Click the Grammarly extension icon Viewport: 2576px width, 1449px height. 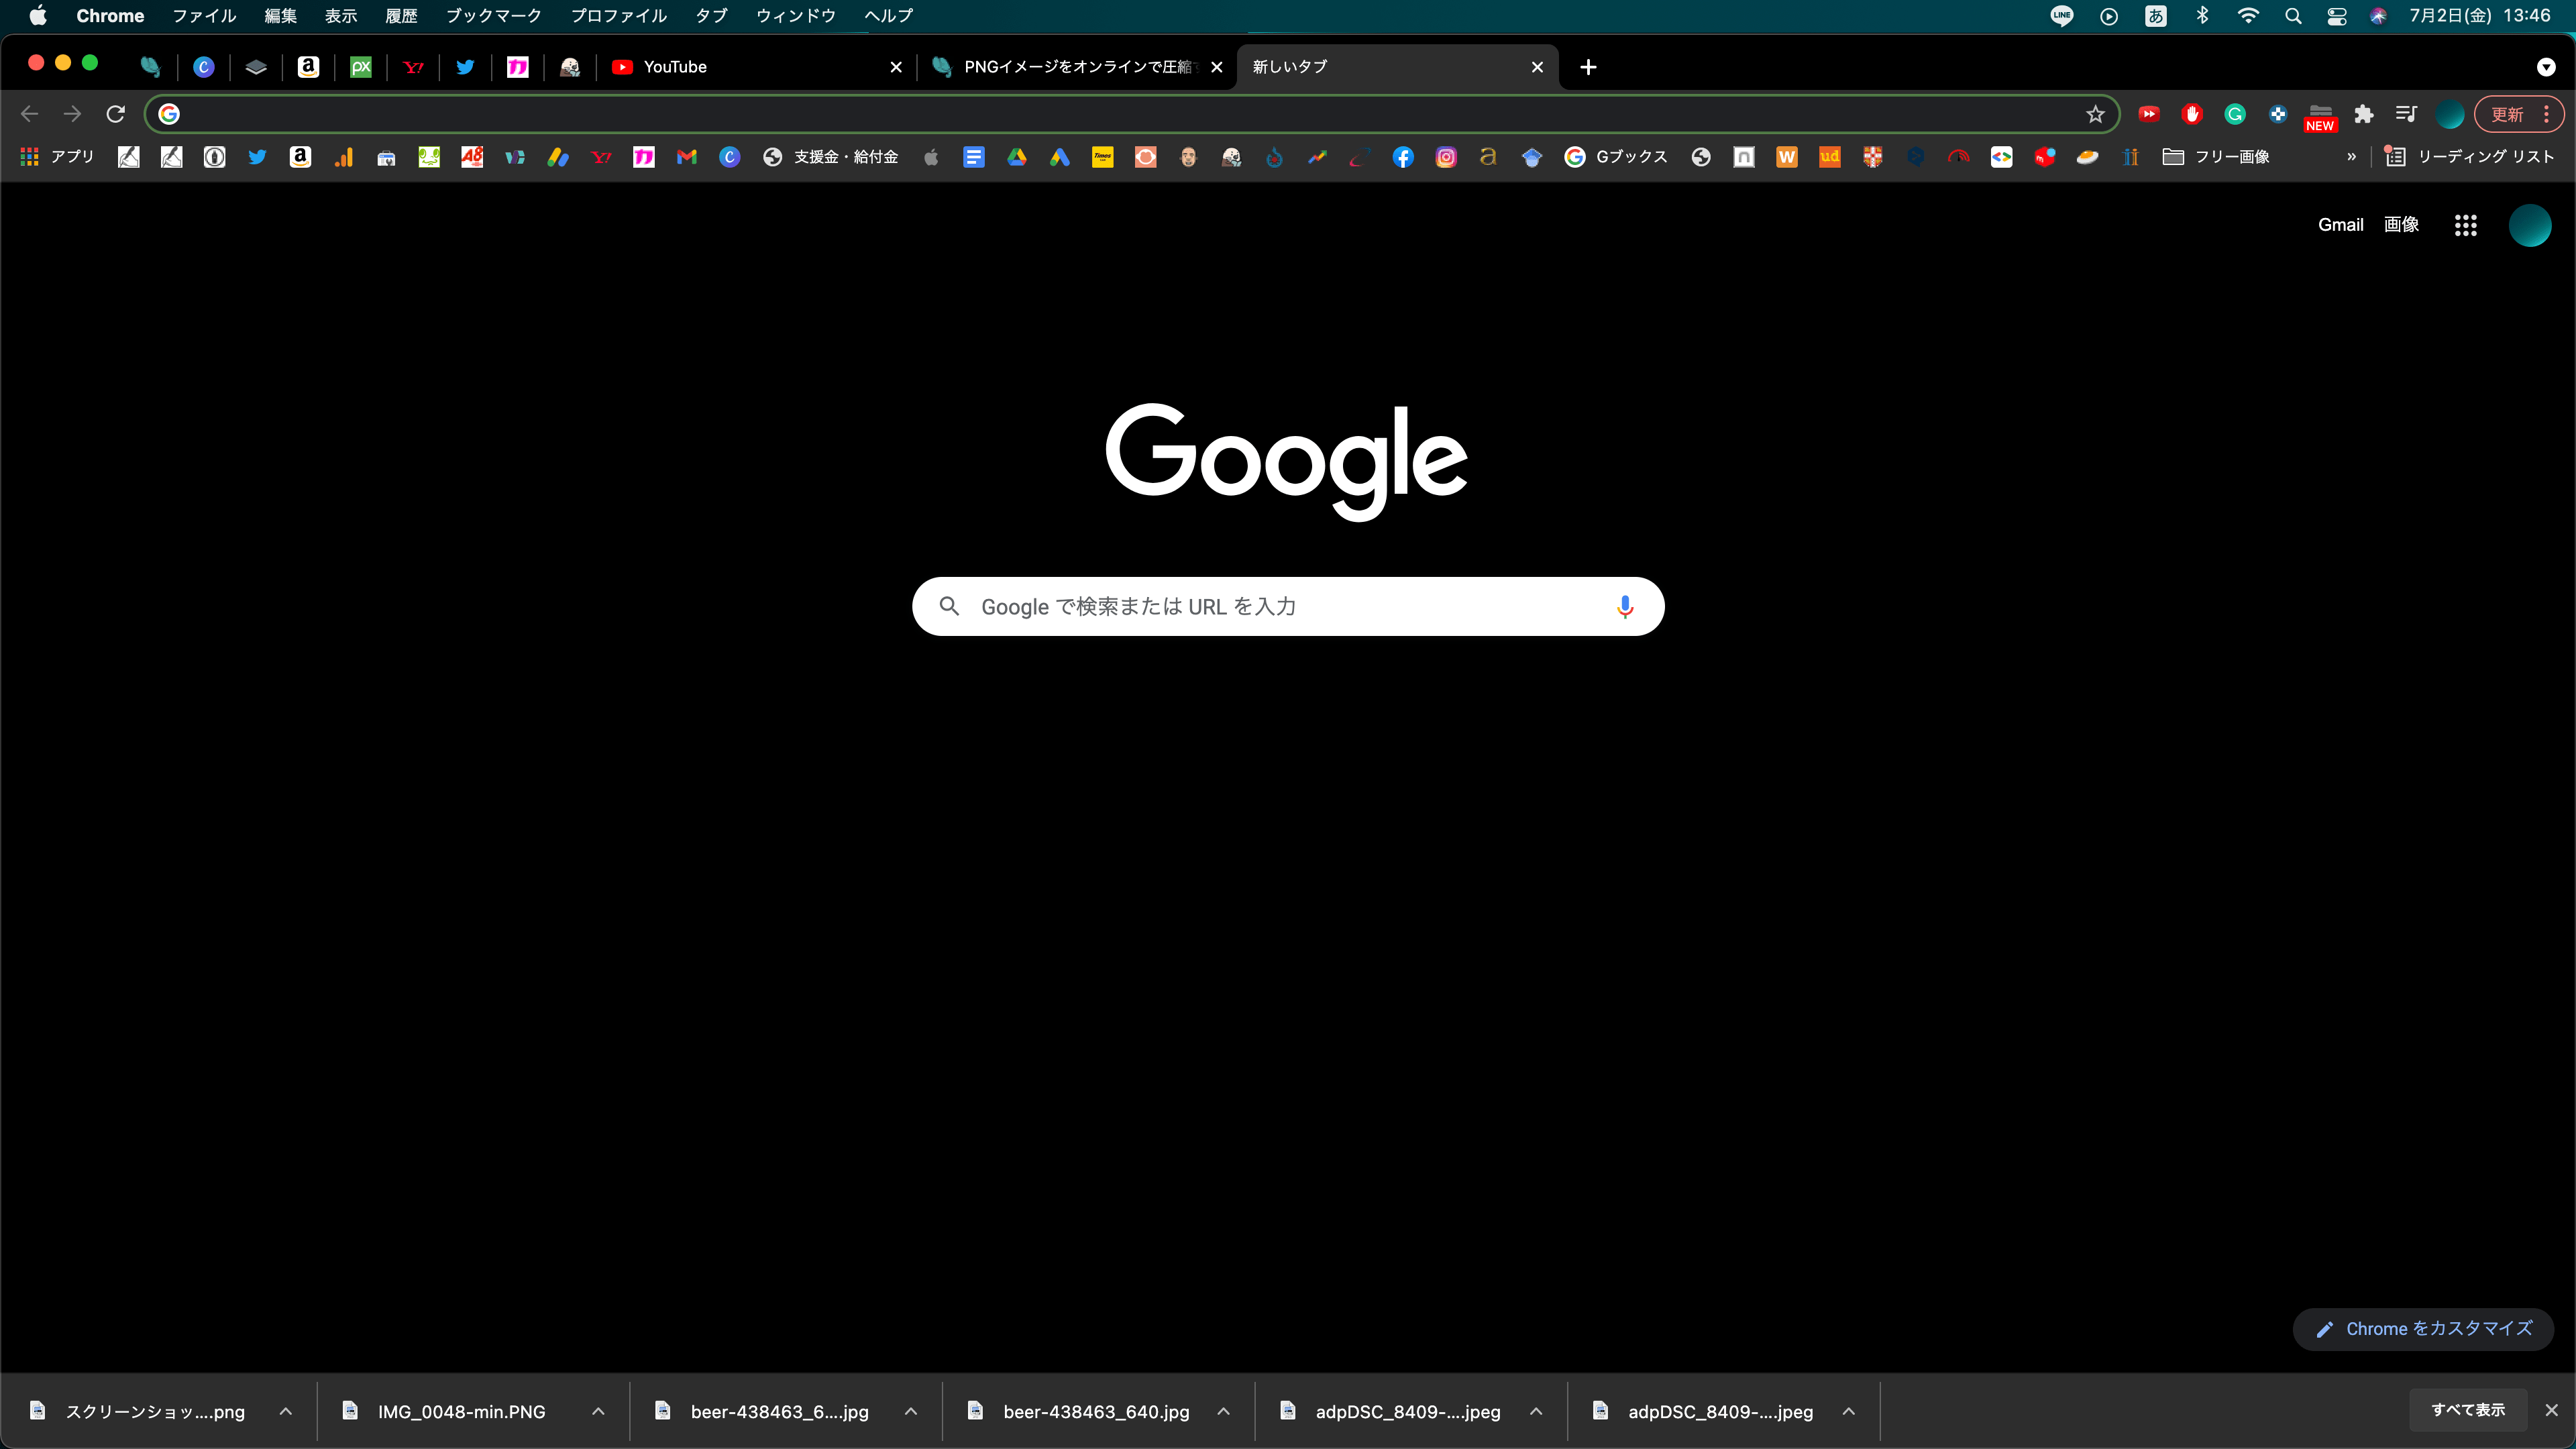click(2234, 114)
